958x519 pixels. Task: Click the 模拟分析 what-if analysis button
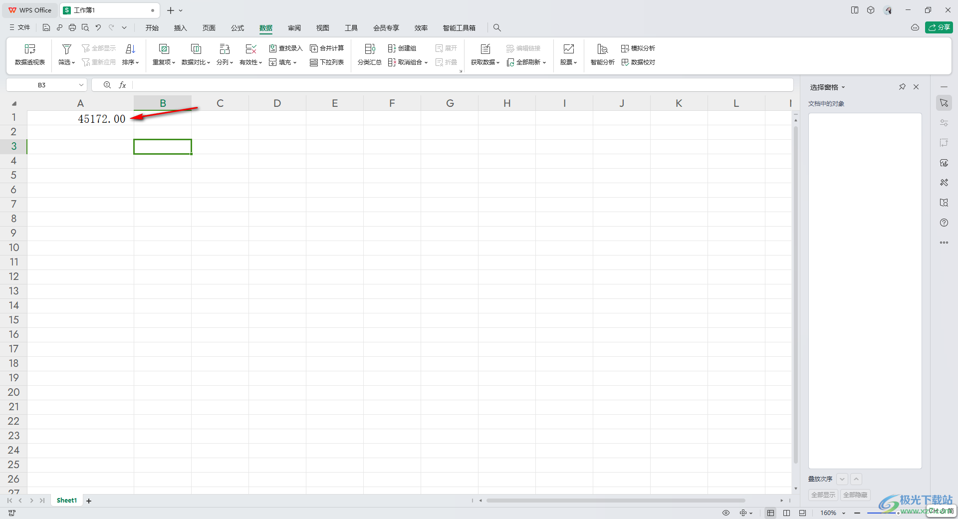point(638,48)
